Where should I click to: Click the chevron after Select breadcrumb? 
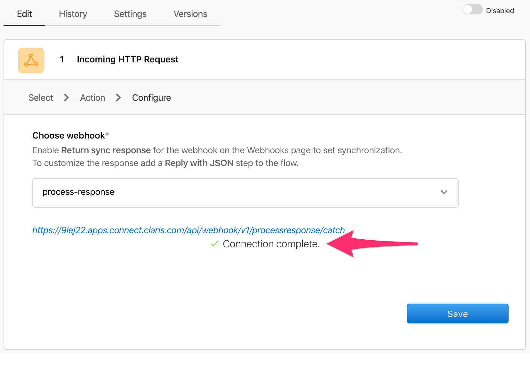pyautogui.click(x=66, y=98)
